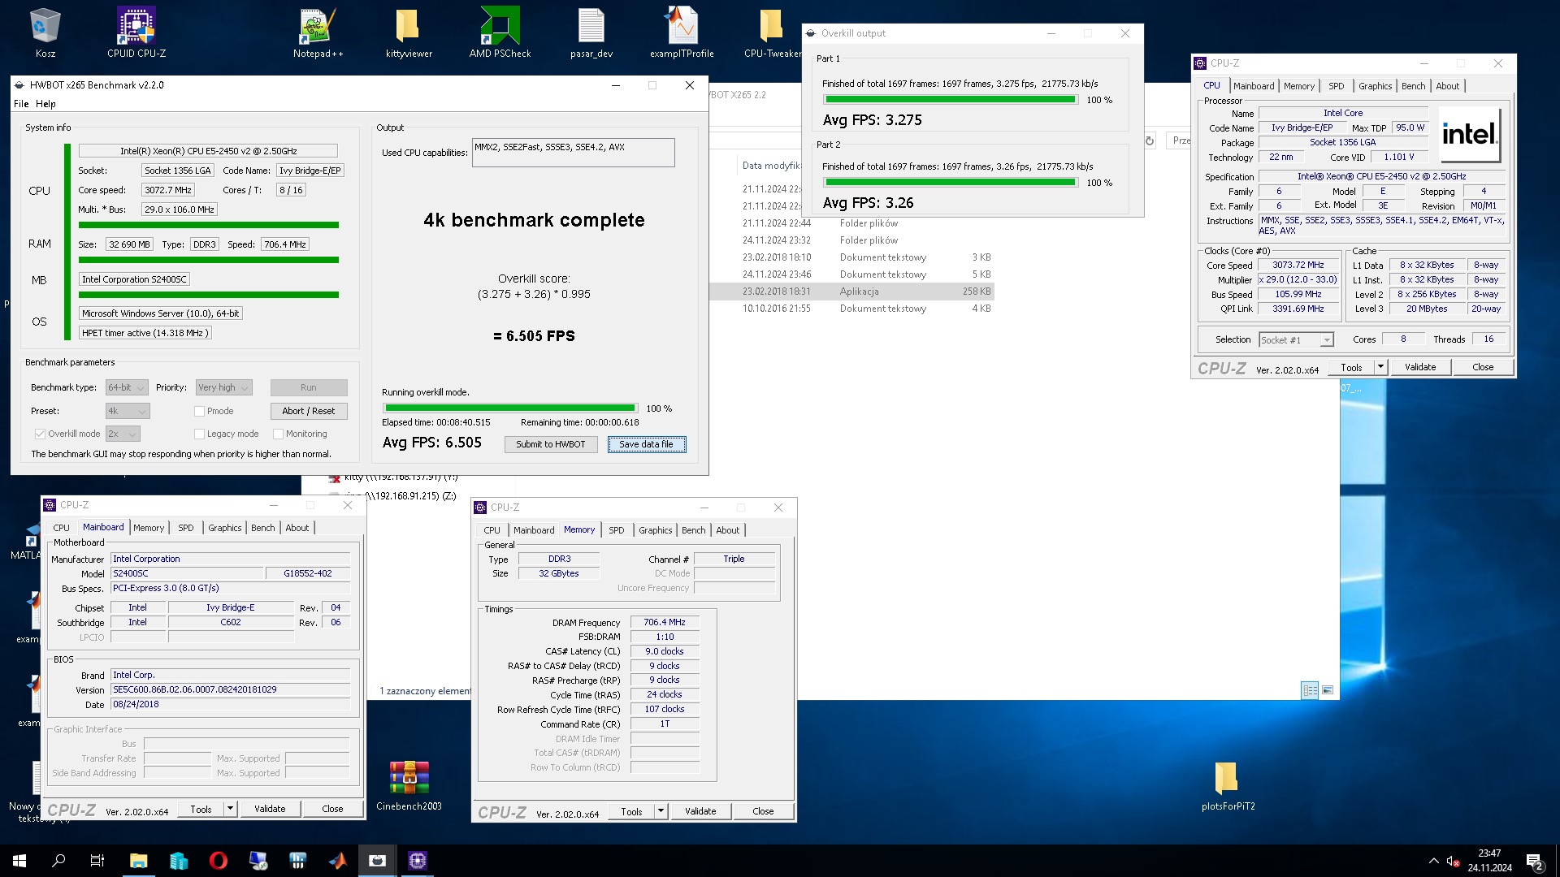Image resolution: width=1560 pixels, height=877 pixels.
Task: Enable the Pmode checkbox
Action: point(199,411)
